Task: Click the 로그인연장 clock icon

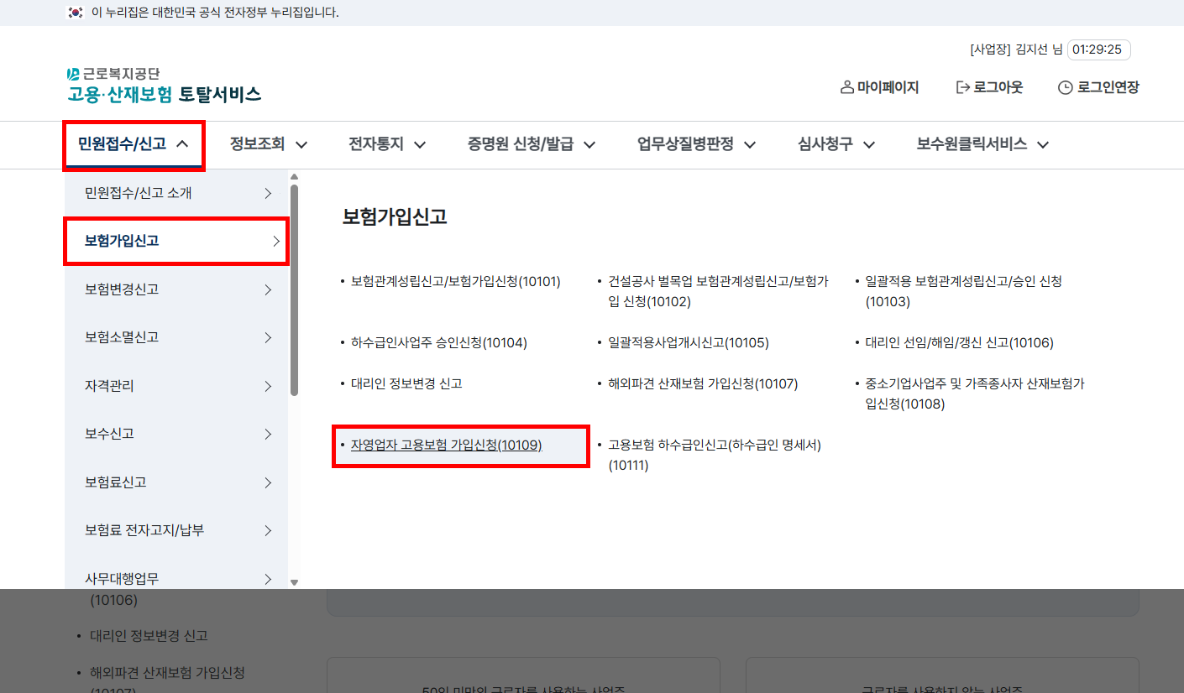Action: point(1066,87)
